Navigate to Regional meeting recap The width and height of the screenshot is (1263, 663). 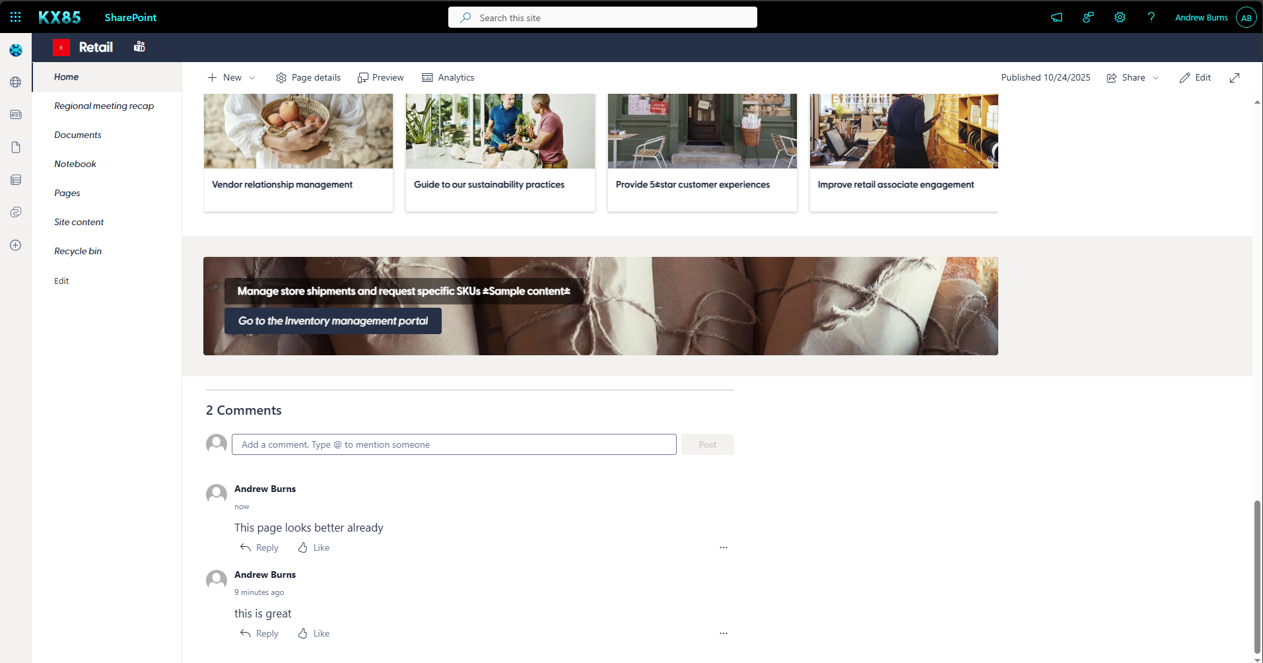104,106
